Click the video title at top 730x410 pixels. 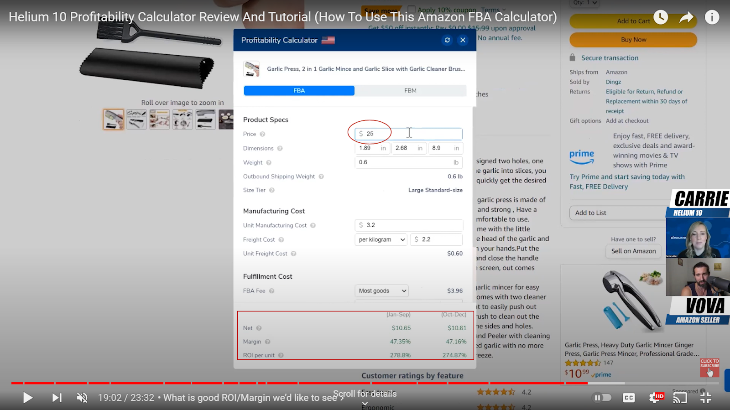[283, 17]
